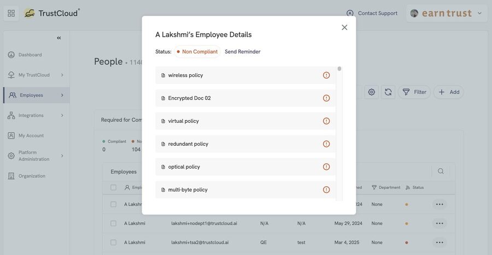Click the policy list scrollbar thumb
The width and height of the screenshot is (492, 255).
pos(339,69)
